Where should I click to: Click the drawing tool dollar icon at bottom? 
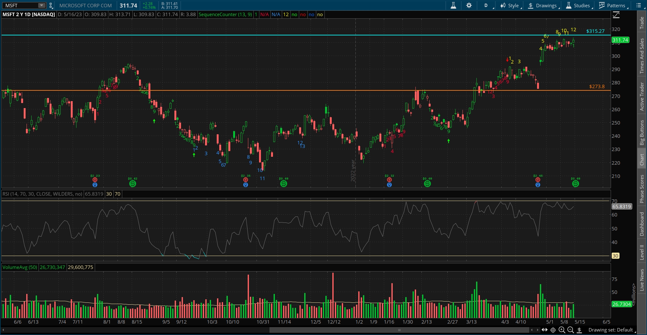coord(579,330)
